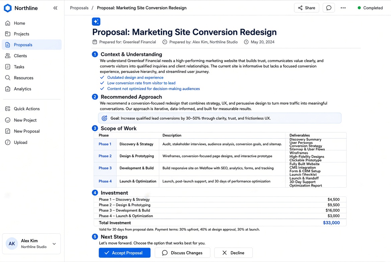Click 'Content not optimized for decision-making audiences'
This screenshot has width=391, height=262.
(154, 89)
